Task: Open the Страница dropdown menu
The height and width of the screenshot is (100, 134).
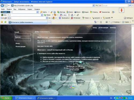Action: tap(116, 22)
